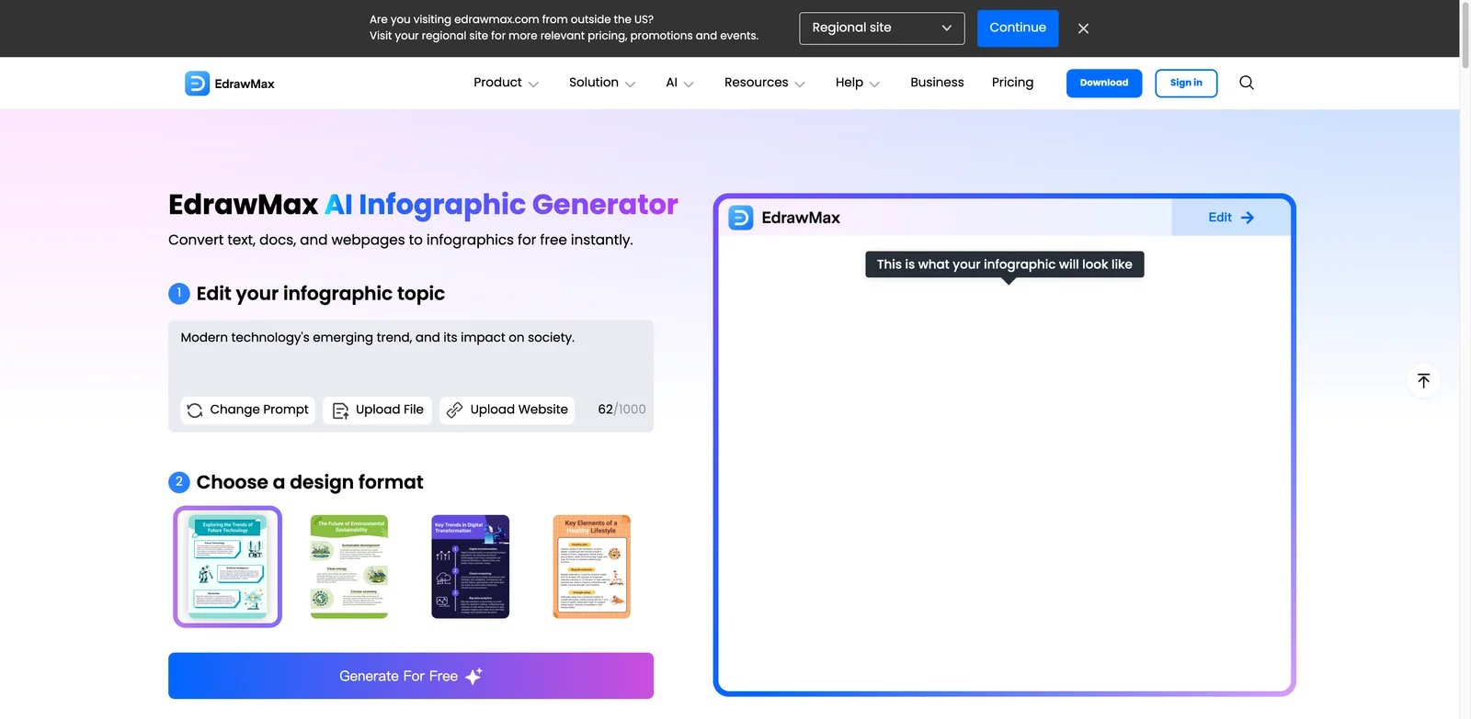Screen dimensions: 1471x719
Task: Click the Continue button in banner
Action: (1018, 28)
